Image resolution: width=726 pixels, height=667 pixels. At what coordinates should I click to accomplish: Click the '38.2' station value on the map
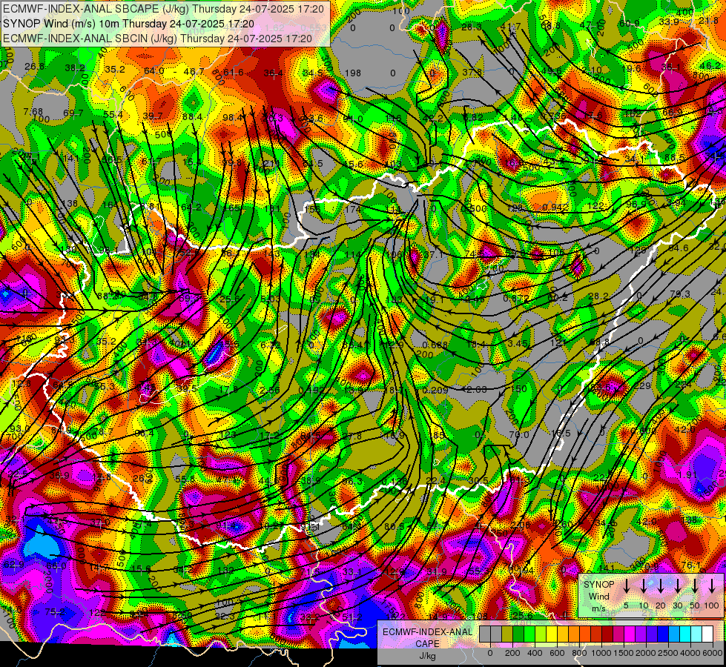[x=75, y=68]
